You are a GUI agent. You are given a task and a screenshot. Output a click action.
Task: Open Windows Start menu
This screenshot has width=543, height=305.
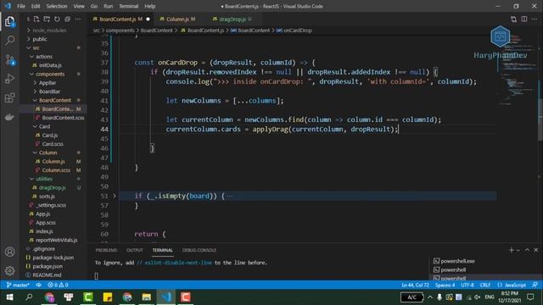click(9, 297)
